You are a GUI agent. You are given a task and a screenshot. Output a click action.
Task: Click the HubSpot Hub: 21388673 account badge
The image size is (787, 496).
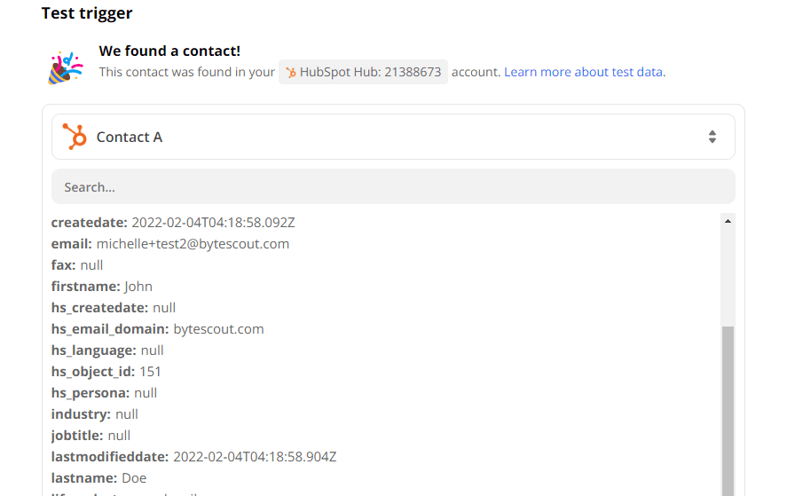(x=364, y=73)
